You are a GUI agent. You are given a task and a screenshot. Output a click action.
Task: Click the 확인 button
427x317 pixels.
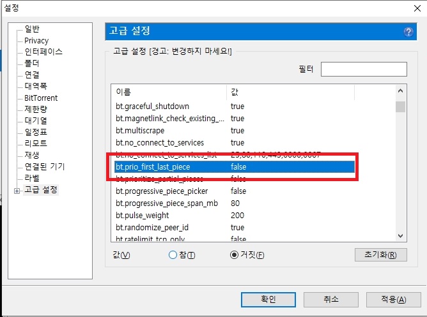(268, 300)
